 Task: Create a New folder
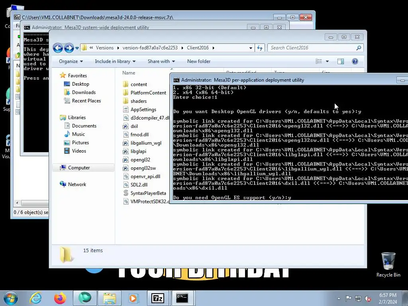199,61
